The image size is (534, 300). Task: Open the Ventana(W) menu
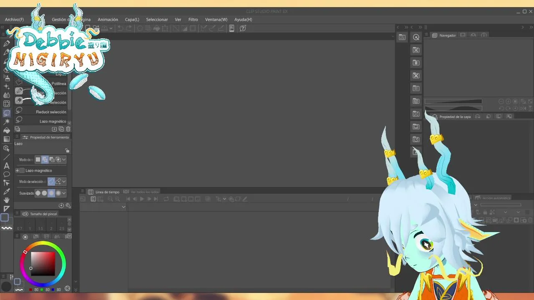(x=216, y=20)
